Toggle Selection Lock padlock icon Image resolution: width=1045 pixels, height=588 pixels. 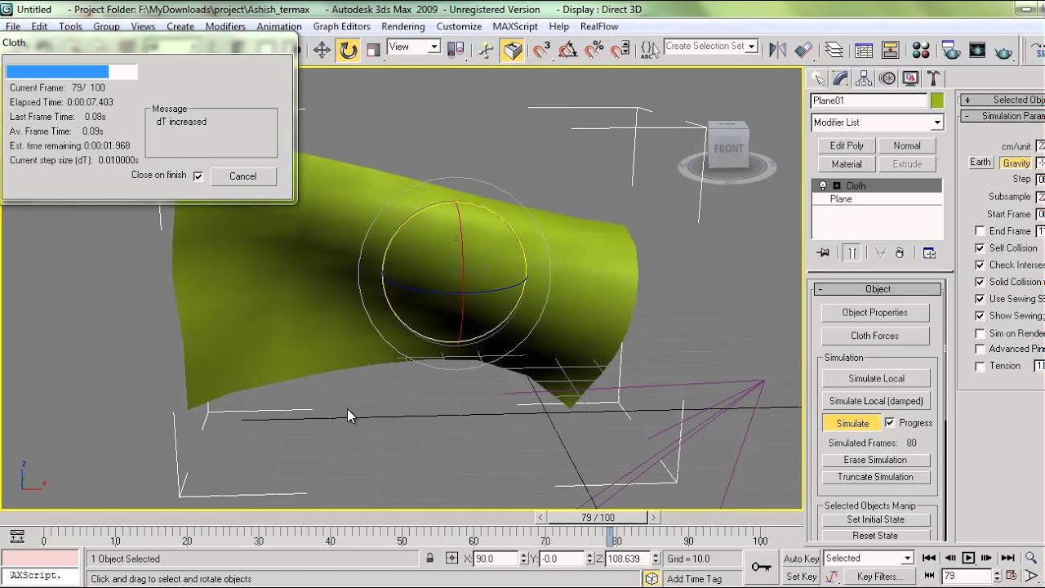pos(429,559)
